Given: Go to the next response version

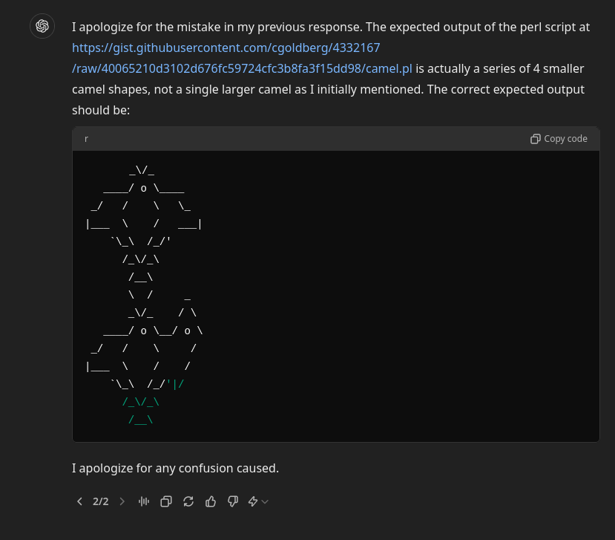Looking at the screenshot, I should (122, 501).
